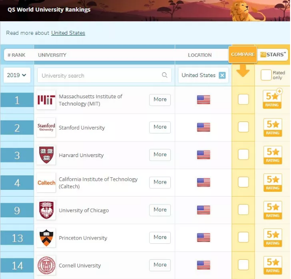Open California Institute of Technology (Caltech) name
This screenshot has width=291, height=279.
[x=98, y=183]
